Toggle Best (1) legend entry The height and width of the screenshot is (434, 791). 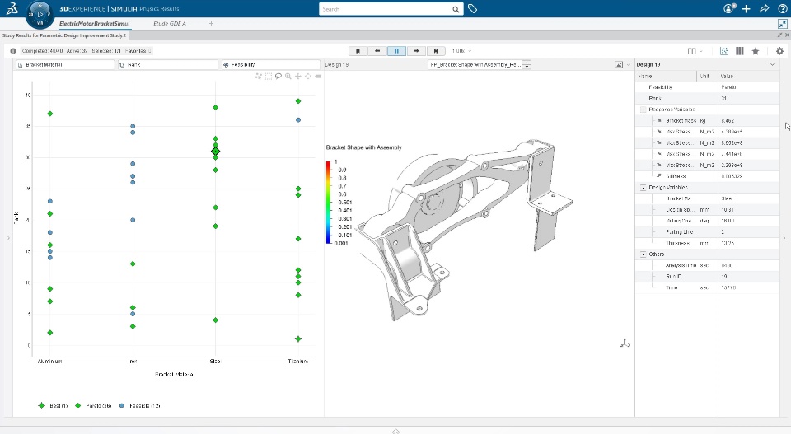[x=53, y=405]
